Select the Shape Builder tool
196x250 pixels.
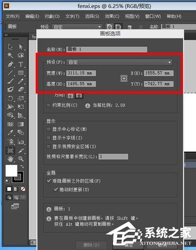10,115
